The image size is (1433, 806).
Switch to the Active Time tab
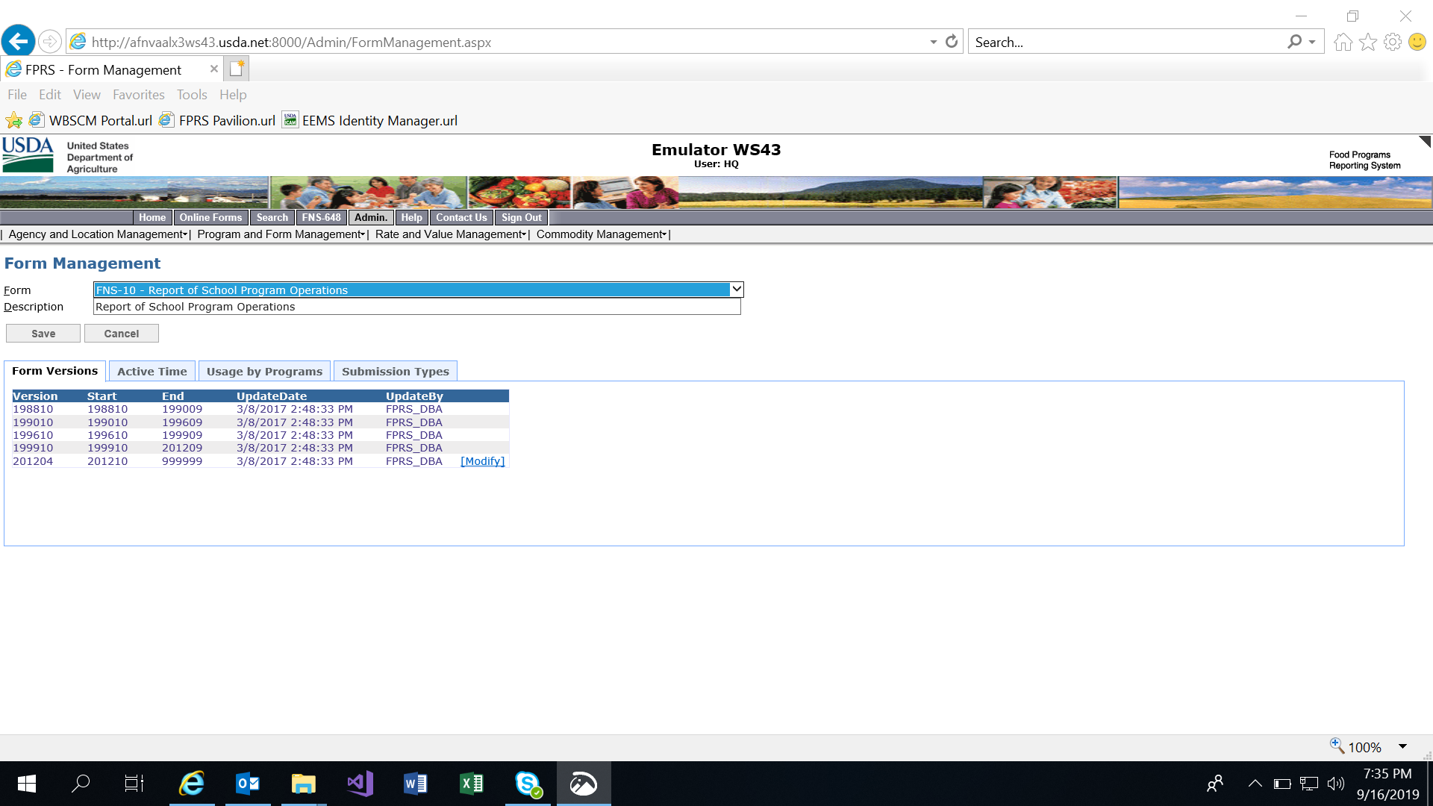pyautogui.click(x=152, y=372)
